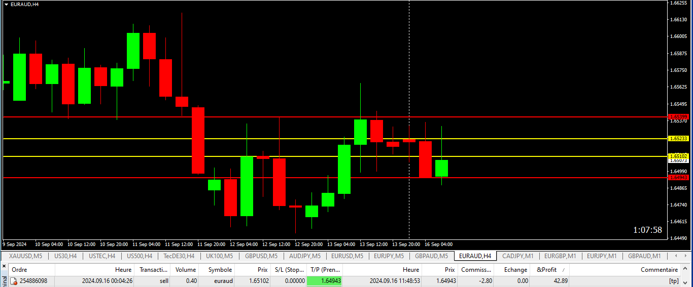Open the US30,H4 chart tab

[65, 256]
